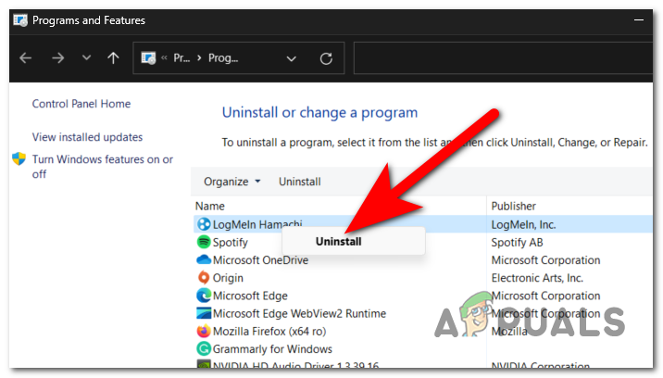Click the Programs and Features title icon
663x378 pixels.
click(20, 20)
